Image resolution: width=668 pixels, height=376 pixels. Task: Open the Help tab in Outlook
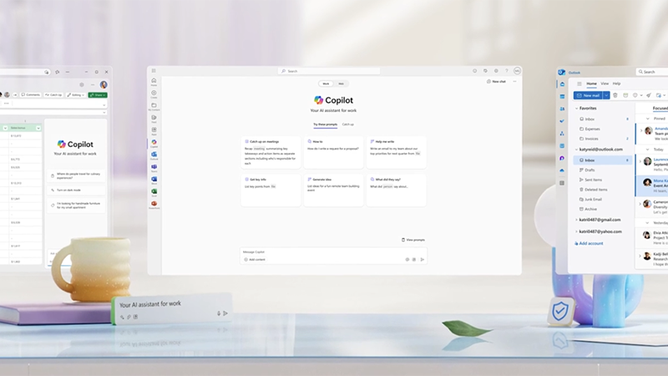[616, 84]
